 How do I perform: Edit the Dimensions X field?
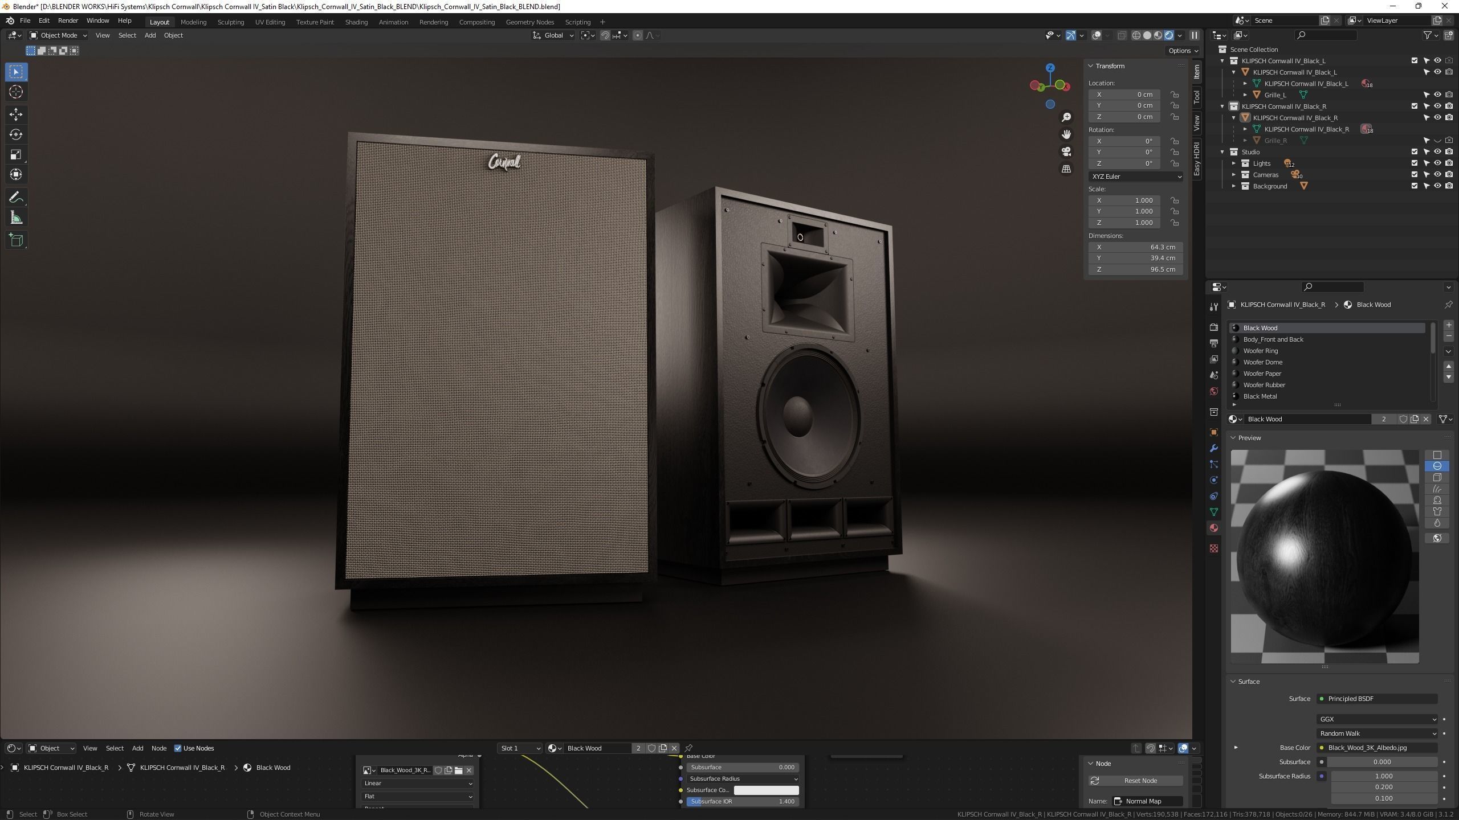point(1135,247)
